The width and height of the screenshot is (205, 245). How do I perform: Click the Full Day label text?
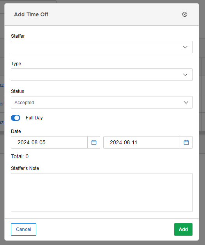(x=34, y=118)
